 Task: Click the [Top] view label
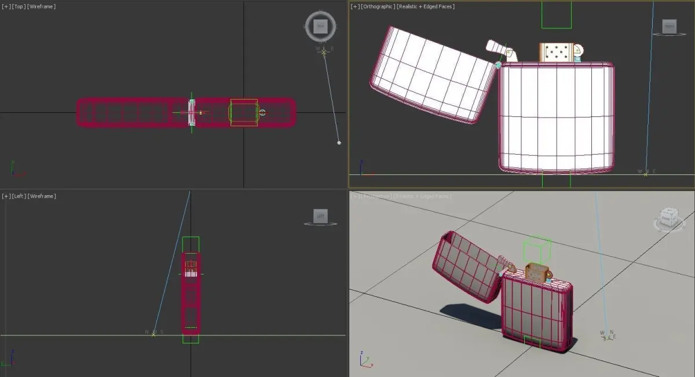point(18,6)
